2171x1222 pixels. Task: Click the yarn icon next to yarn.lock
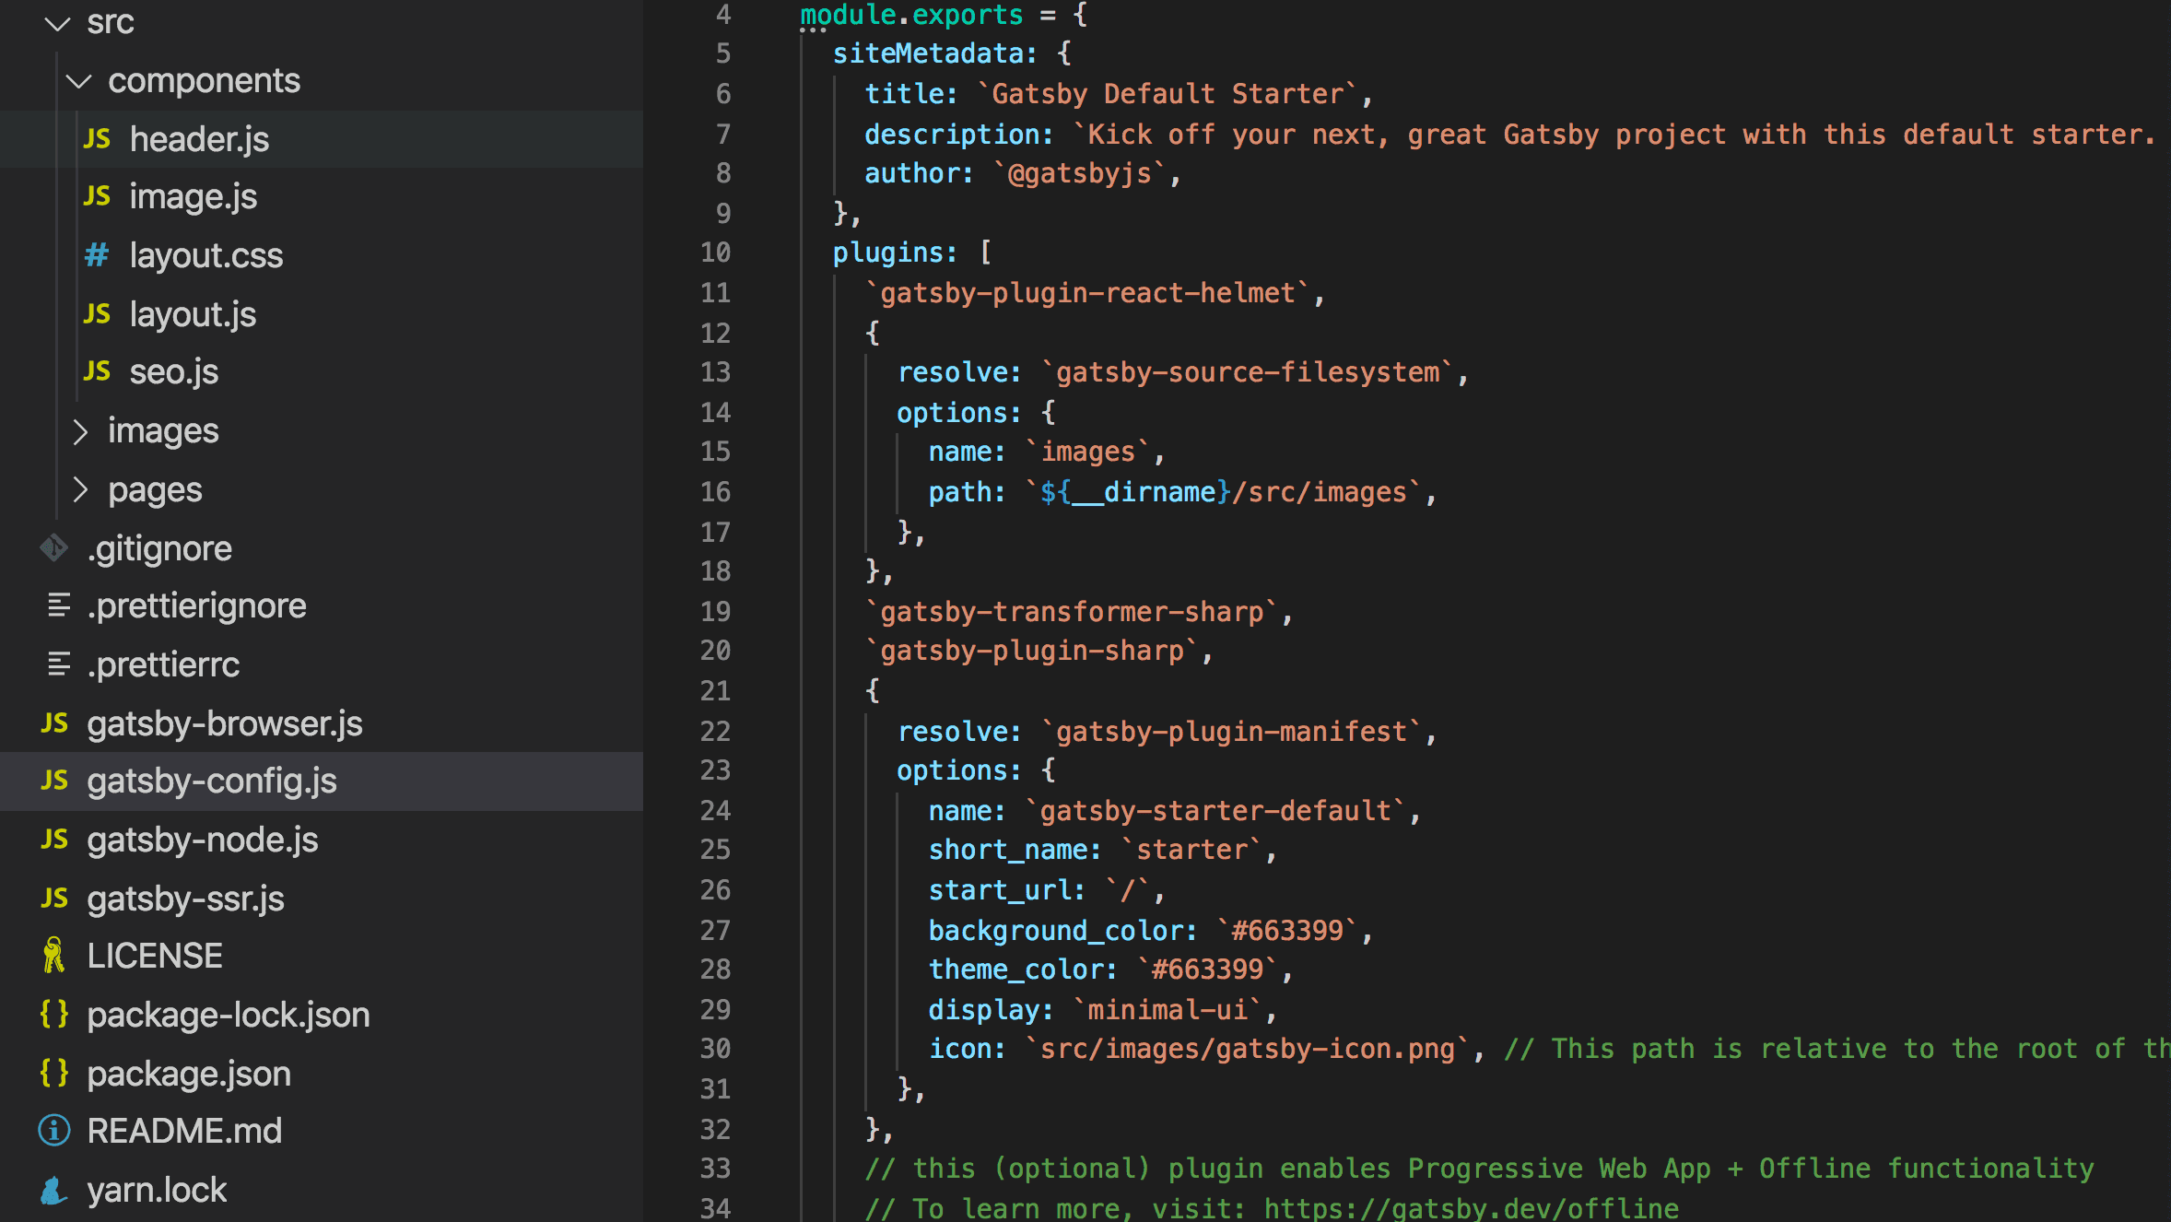click(x=54, y=1190)
